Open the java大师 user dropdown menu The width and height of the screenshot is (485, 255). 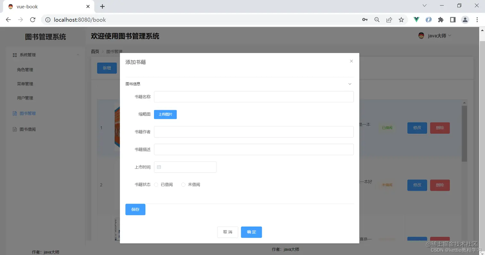coord(450,36)
